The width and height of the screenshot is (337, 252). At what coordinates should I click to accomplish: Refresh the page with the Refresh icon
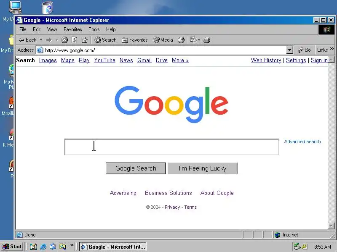(75, 40)
